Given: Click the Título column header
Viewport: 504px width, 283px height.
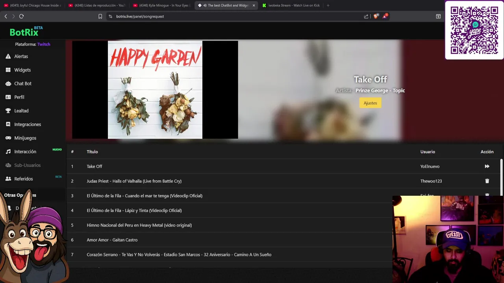Looking at the screenshot, I should pos(92,152).
